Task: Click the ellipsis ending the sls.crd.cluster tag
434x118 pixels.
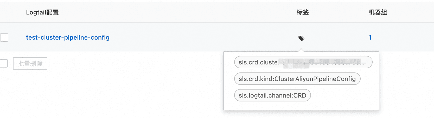Action: tap(363, 63)
